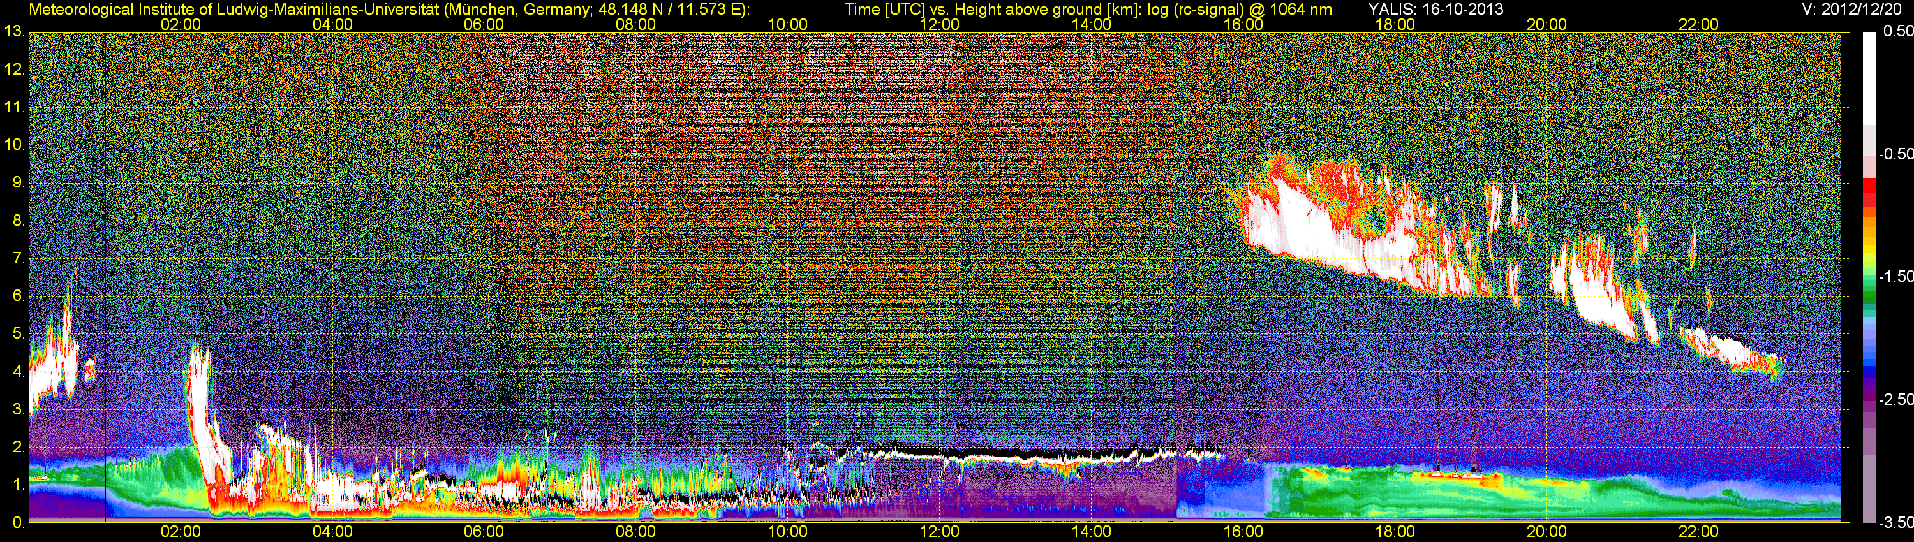Click the 10:00 label on the bottom time axis
Screen dimensions: 1914x542
[x=787, y=532]
